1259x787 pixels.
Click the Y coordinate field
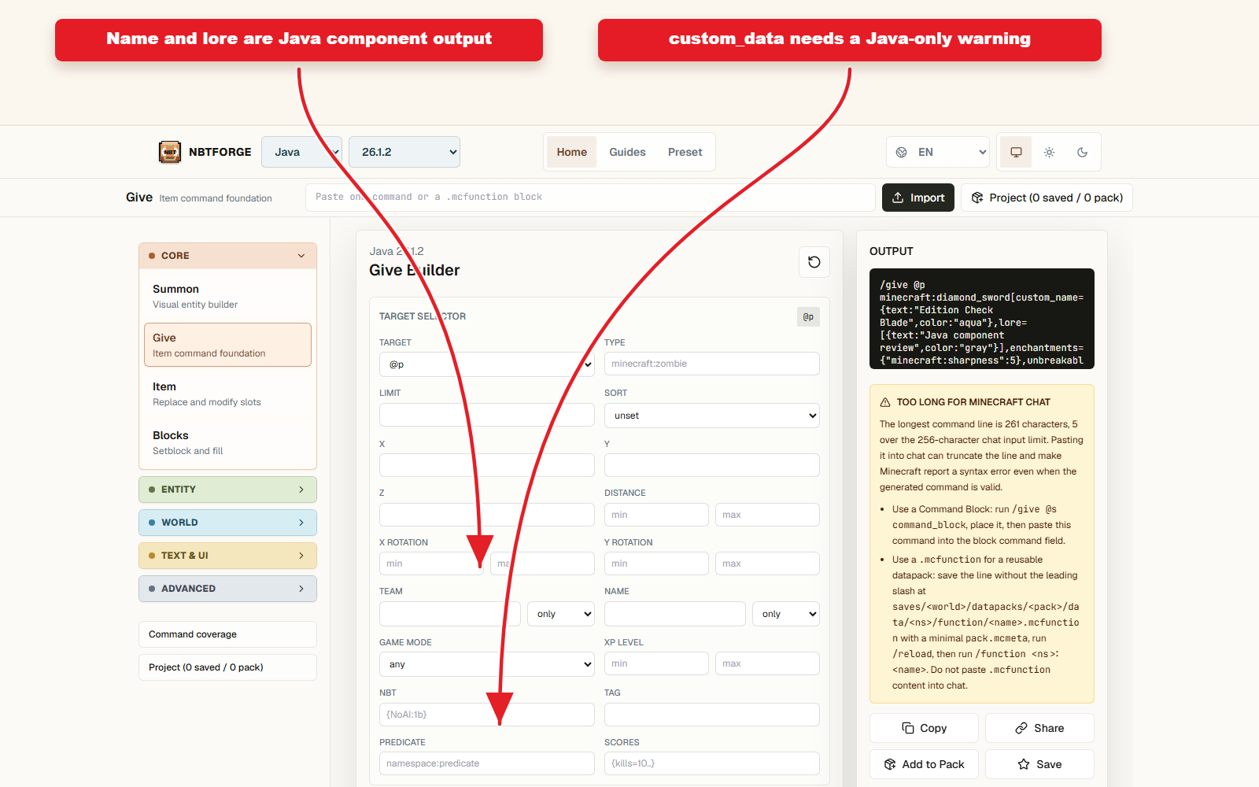[712, 465]
